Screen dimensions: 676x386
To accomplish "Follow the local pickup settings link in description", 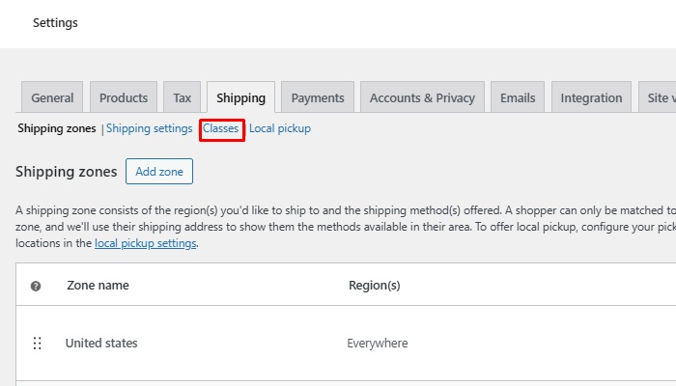I will (145, 244).
